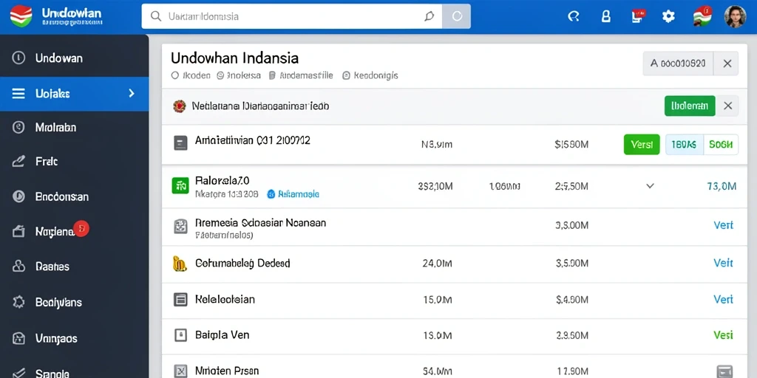757x378 pixels.
Task: Select the Ikoden radio option
Action: coord(191,76)
